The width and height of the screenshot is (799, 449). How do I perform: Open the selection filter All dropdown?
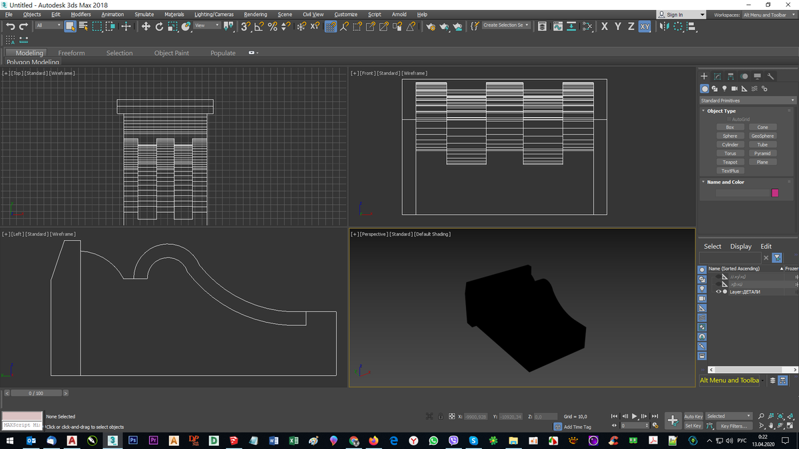pos(48,25)
